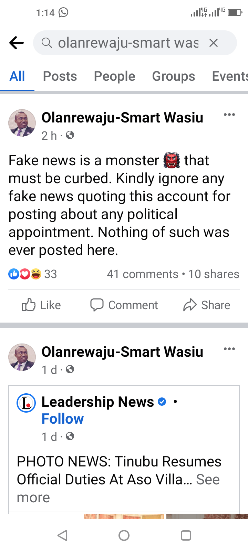This screenshot has width=248, height=552.
Task: Tap the search box text field
Action: click(127, 43)
